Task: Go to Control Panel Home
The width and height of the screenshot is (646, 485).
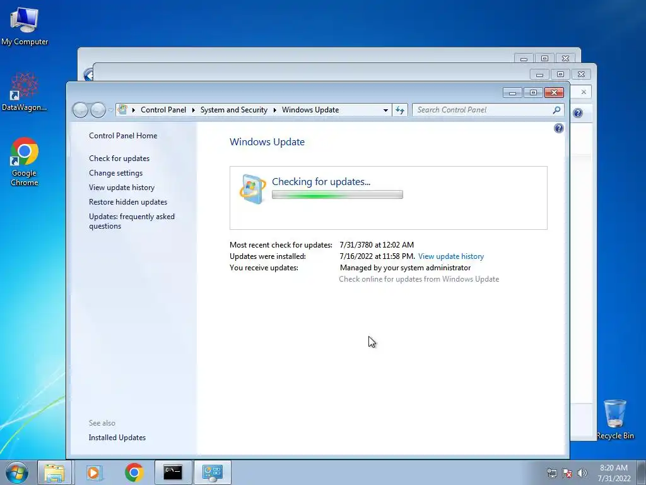Action: (x=123, y=136)
